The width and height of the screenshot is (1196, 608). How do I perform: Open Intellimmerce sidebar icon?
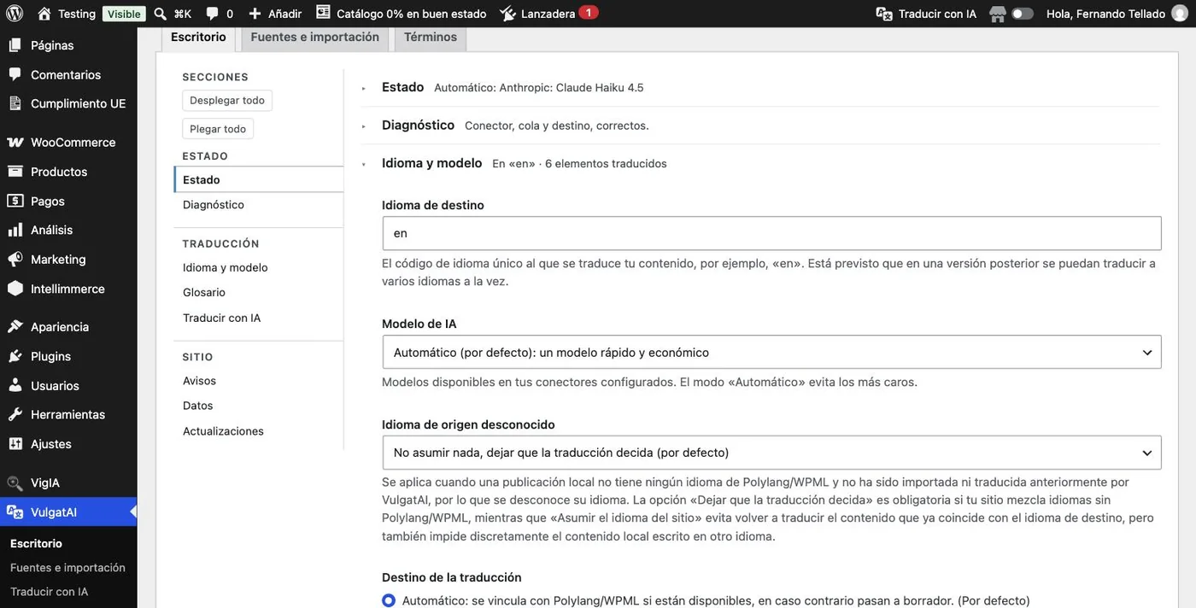15,289
